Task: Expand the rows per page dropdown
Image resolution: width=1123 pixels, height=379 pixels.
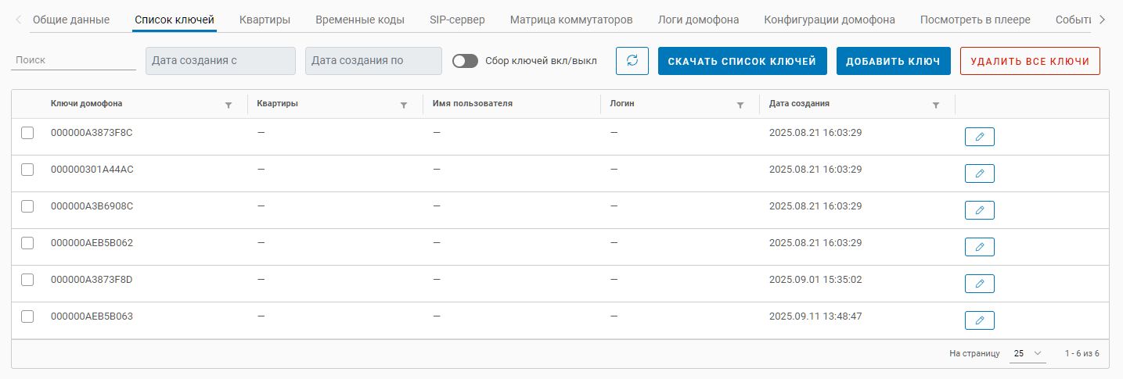Action: [1028, 353]
